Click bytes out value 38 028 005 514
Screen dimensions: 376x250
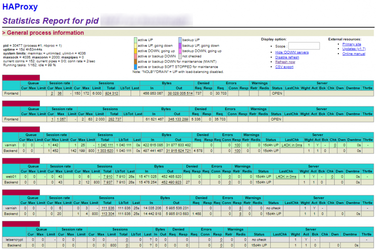coord(180,93)
